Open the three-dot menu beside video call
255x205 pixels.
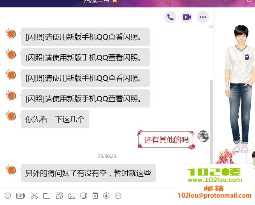[x=202, y=17]
